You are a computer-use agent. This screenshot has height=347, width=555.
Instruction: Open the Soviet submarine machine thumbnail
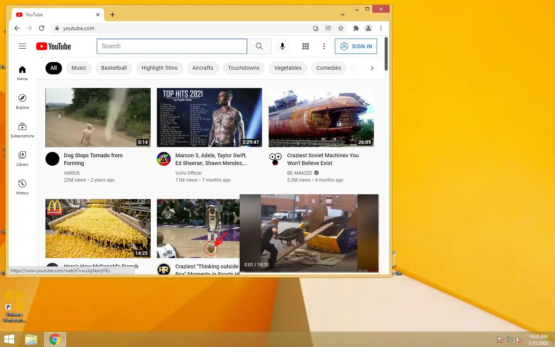click(x=321, y=118)
